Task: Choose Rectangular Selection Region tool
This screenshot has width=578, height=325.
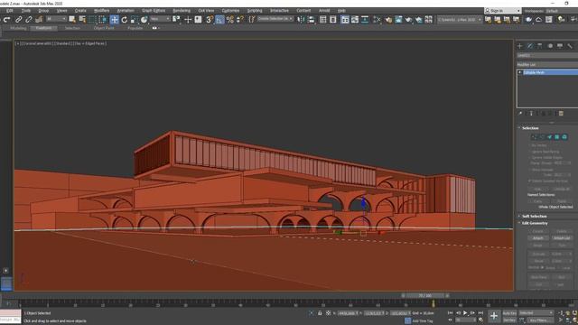Action: (92, 20)
